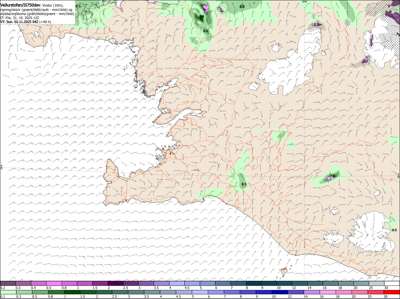Pick the red 25–30 swatch in the rain legend

[376, 292]
